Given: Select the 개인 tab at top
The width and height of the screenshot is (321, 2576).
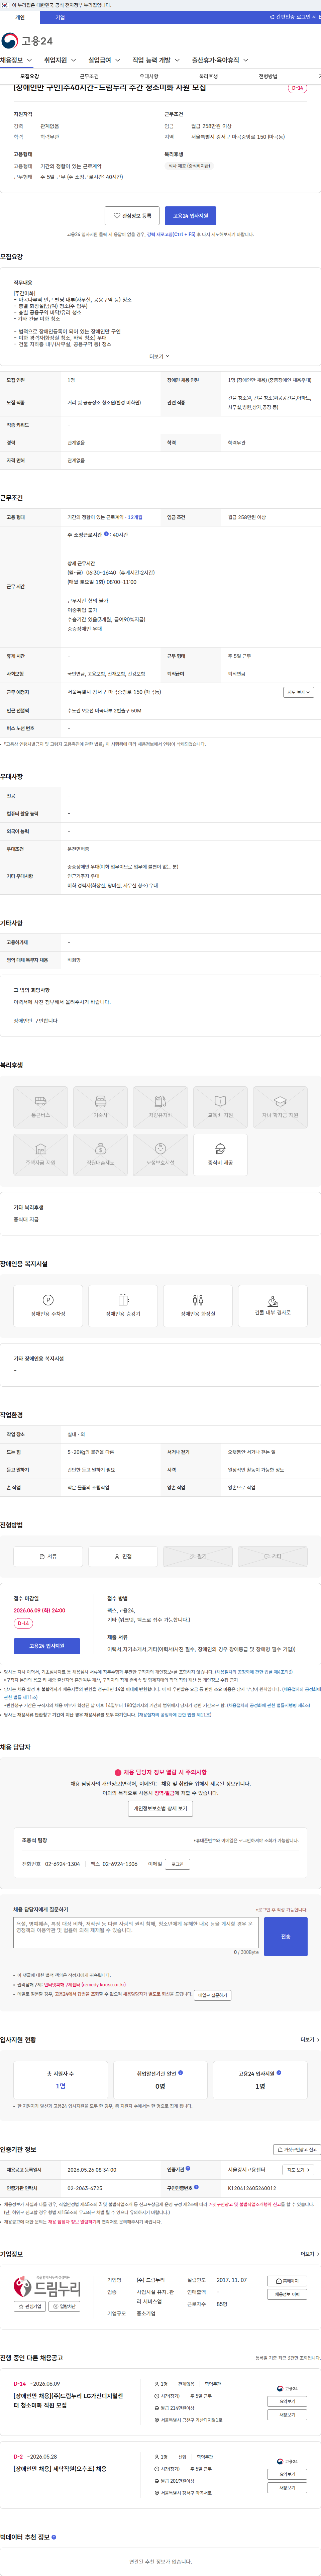Looking at the screenshot, I should point(20,17).
